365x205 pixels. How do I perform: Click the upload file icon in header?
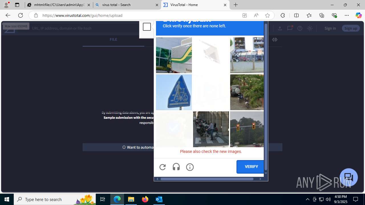tap(280, 28)
